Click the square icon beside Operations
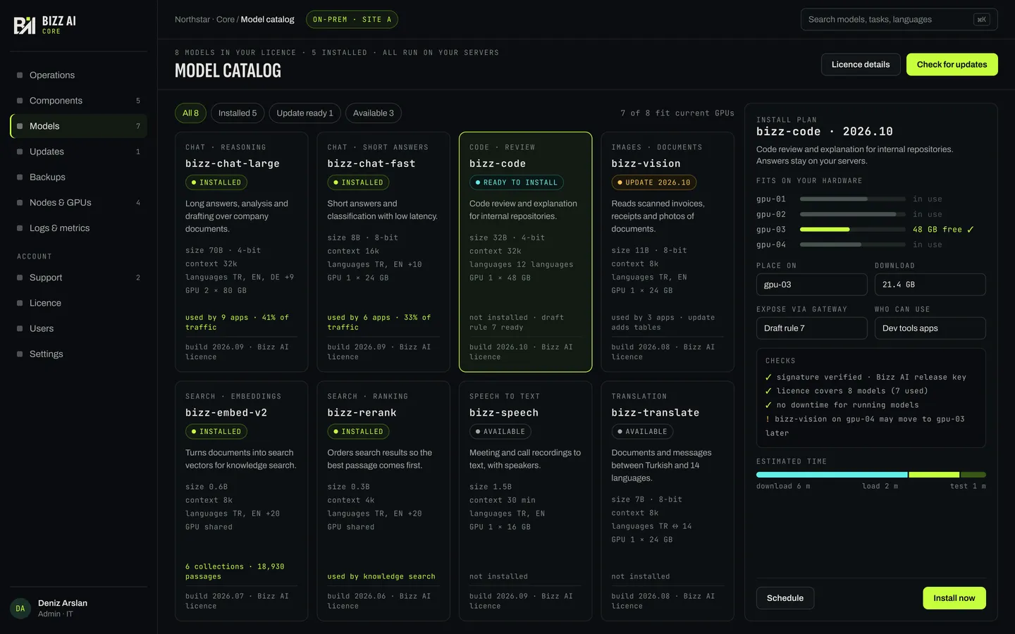This screenshot has width=1015, height=634. point(20,75)
